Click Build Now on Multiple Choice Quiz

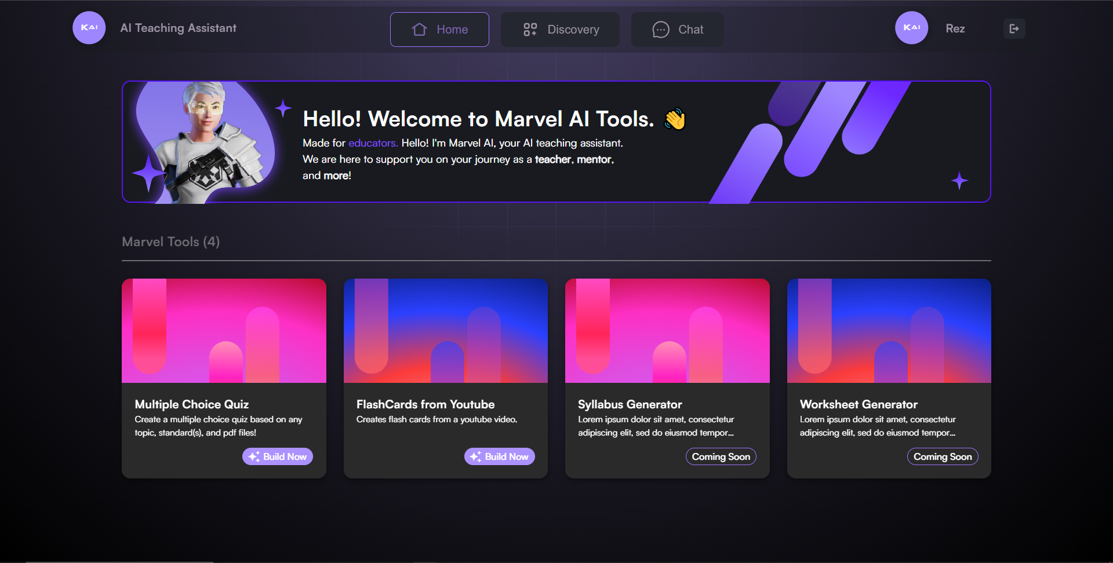[278, 456]
